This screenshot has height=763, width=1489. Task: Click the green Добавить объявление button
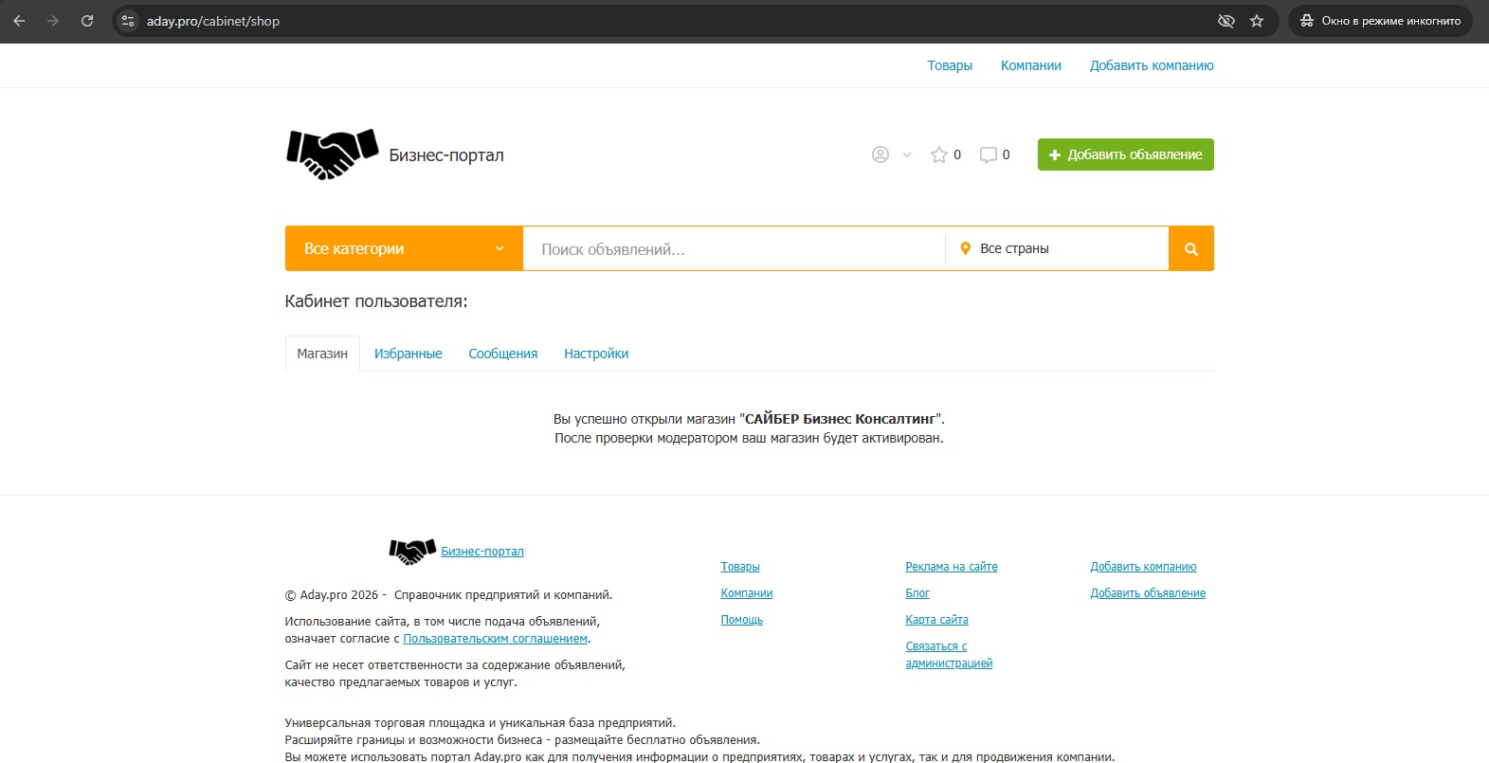(x=1126, y=154)
